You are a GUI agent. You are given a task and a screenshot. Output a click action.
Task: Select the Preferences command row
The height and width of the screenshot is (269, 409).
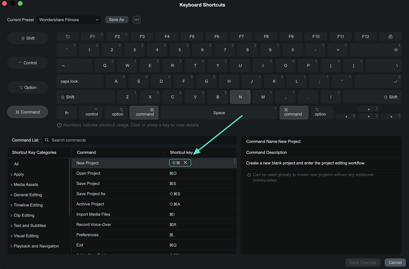154,235
